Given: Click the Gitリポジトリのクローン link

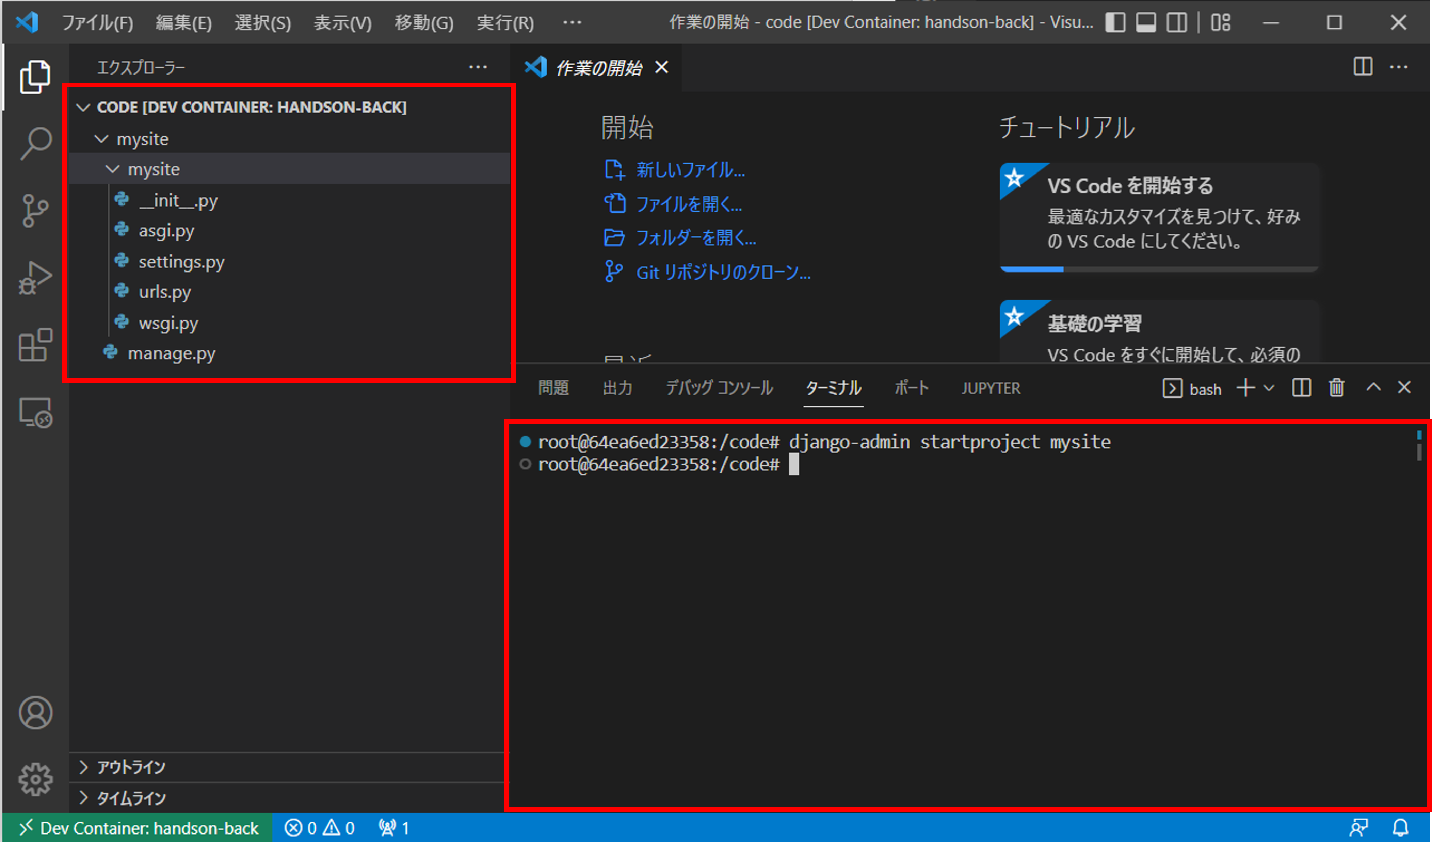Looking at the screenshot, I should (x=723, y=273).
